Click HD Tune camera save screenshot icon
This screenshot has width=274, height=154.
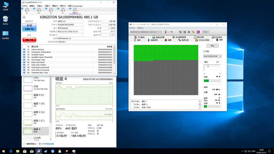pyautogui.click(x=189, y=32)
